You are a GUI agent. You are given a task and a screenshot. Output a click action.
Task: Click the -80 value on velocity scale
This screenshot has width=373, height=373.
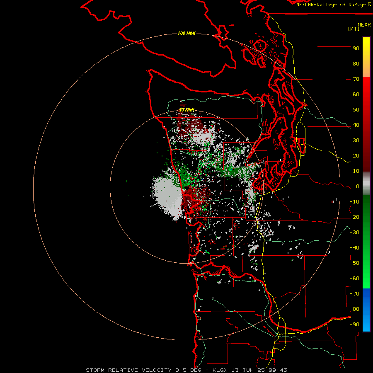click(354, 309)
